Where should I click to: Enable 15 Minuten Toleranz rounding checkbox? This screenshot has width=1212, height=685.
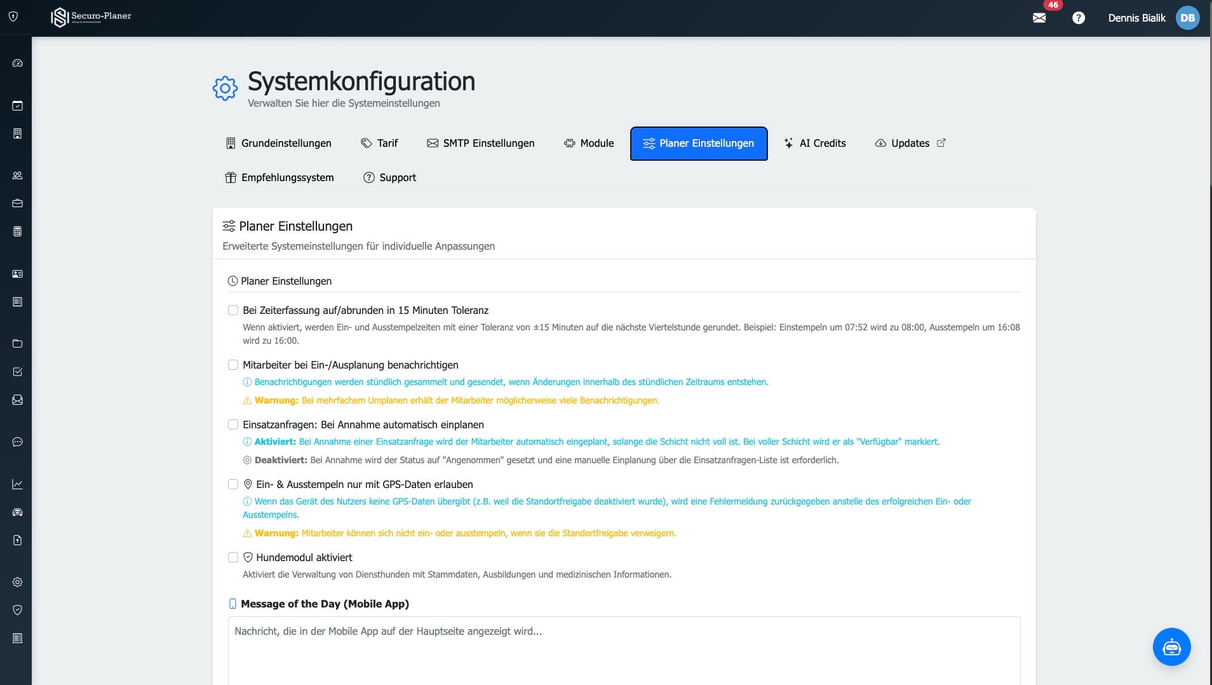tap(233, 310)
